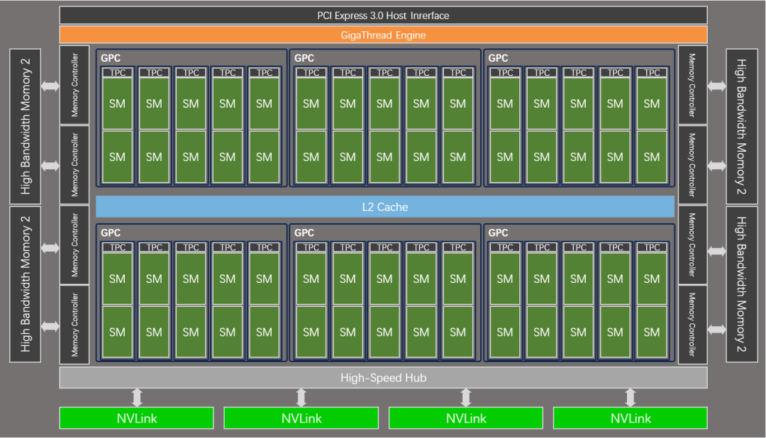Click the upper SM in the top-left GPC's first TPC
Screen dimensions: 766x438
(x=117, y=103)
